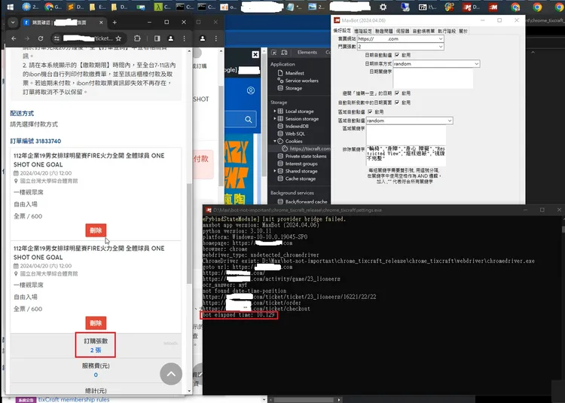Click the Chrome back arrow in the front window
Screen dimensions: 565x403
pyautogui.click(x=14, y=38)
